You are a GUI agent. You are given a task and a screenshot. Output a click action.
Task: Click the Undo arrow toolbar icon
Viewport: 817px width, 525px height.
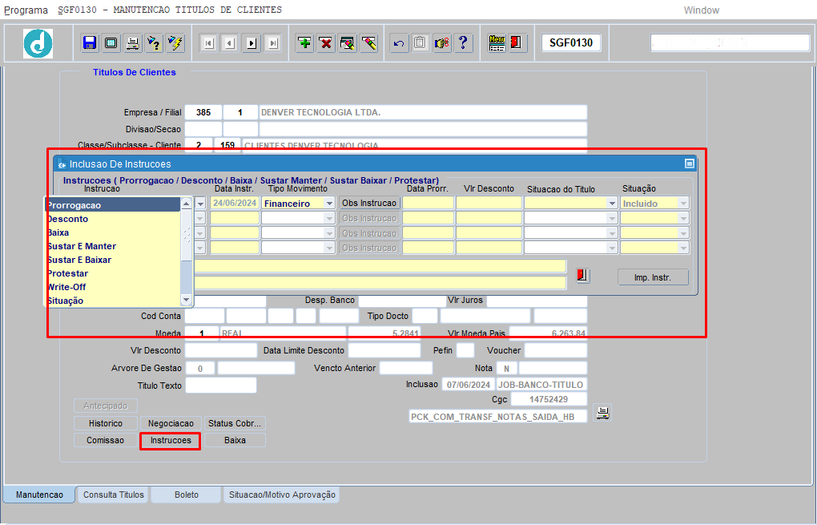tap(398, 43)
